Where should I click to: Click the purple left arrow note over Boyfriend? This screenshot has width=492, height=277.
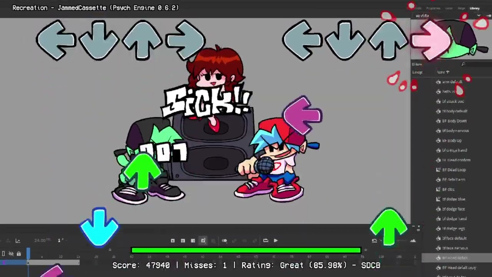pos(303,115)
